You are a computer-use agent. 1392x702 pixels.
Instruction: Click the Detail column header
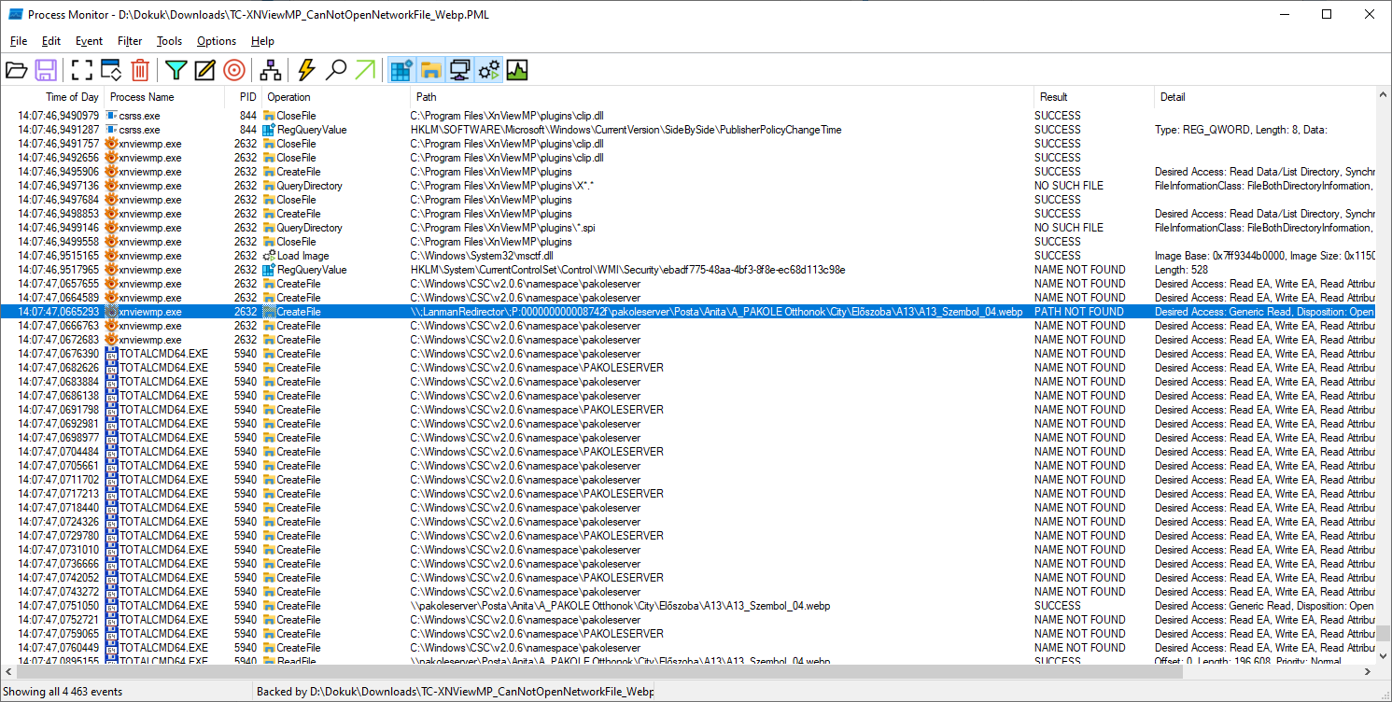tap(1265, 97)
